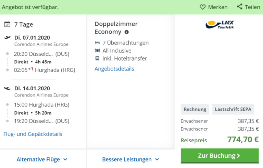Click the chevron next to Alternative Flüge

[x=65, y=159]
